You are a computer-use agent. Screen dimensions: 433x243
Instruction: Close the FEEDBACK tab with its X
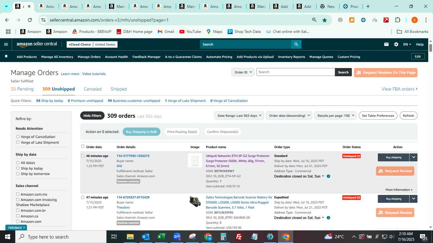pos(24,227)
